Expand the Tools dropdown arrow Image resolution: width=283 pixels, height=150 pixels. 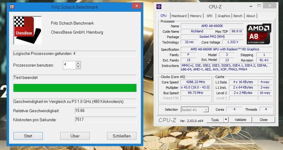[226, 120]
